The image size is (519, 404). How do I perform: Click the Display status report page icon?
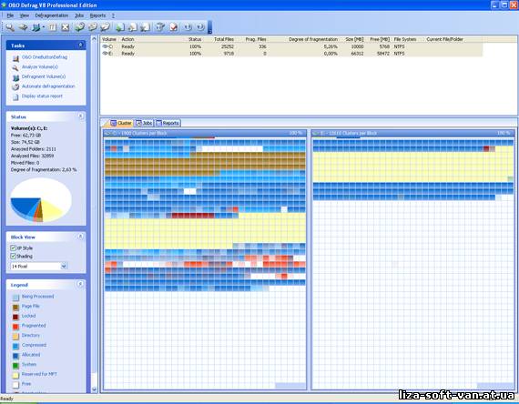click(x=15, y=97)
